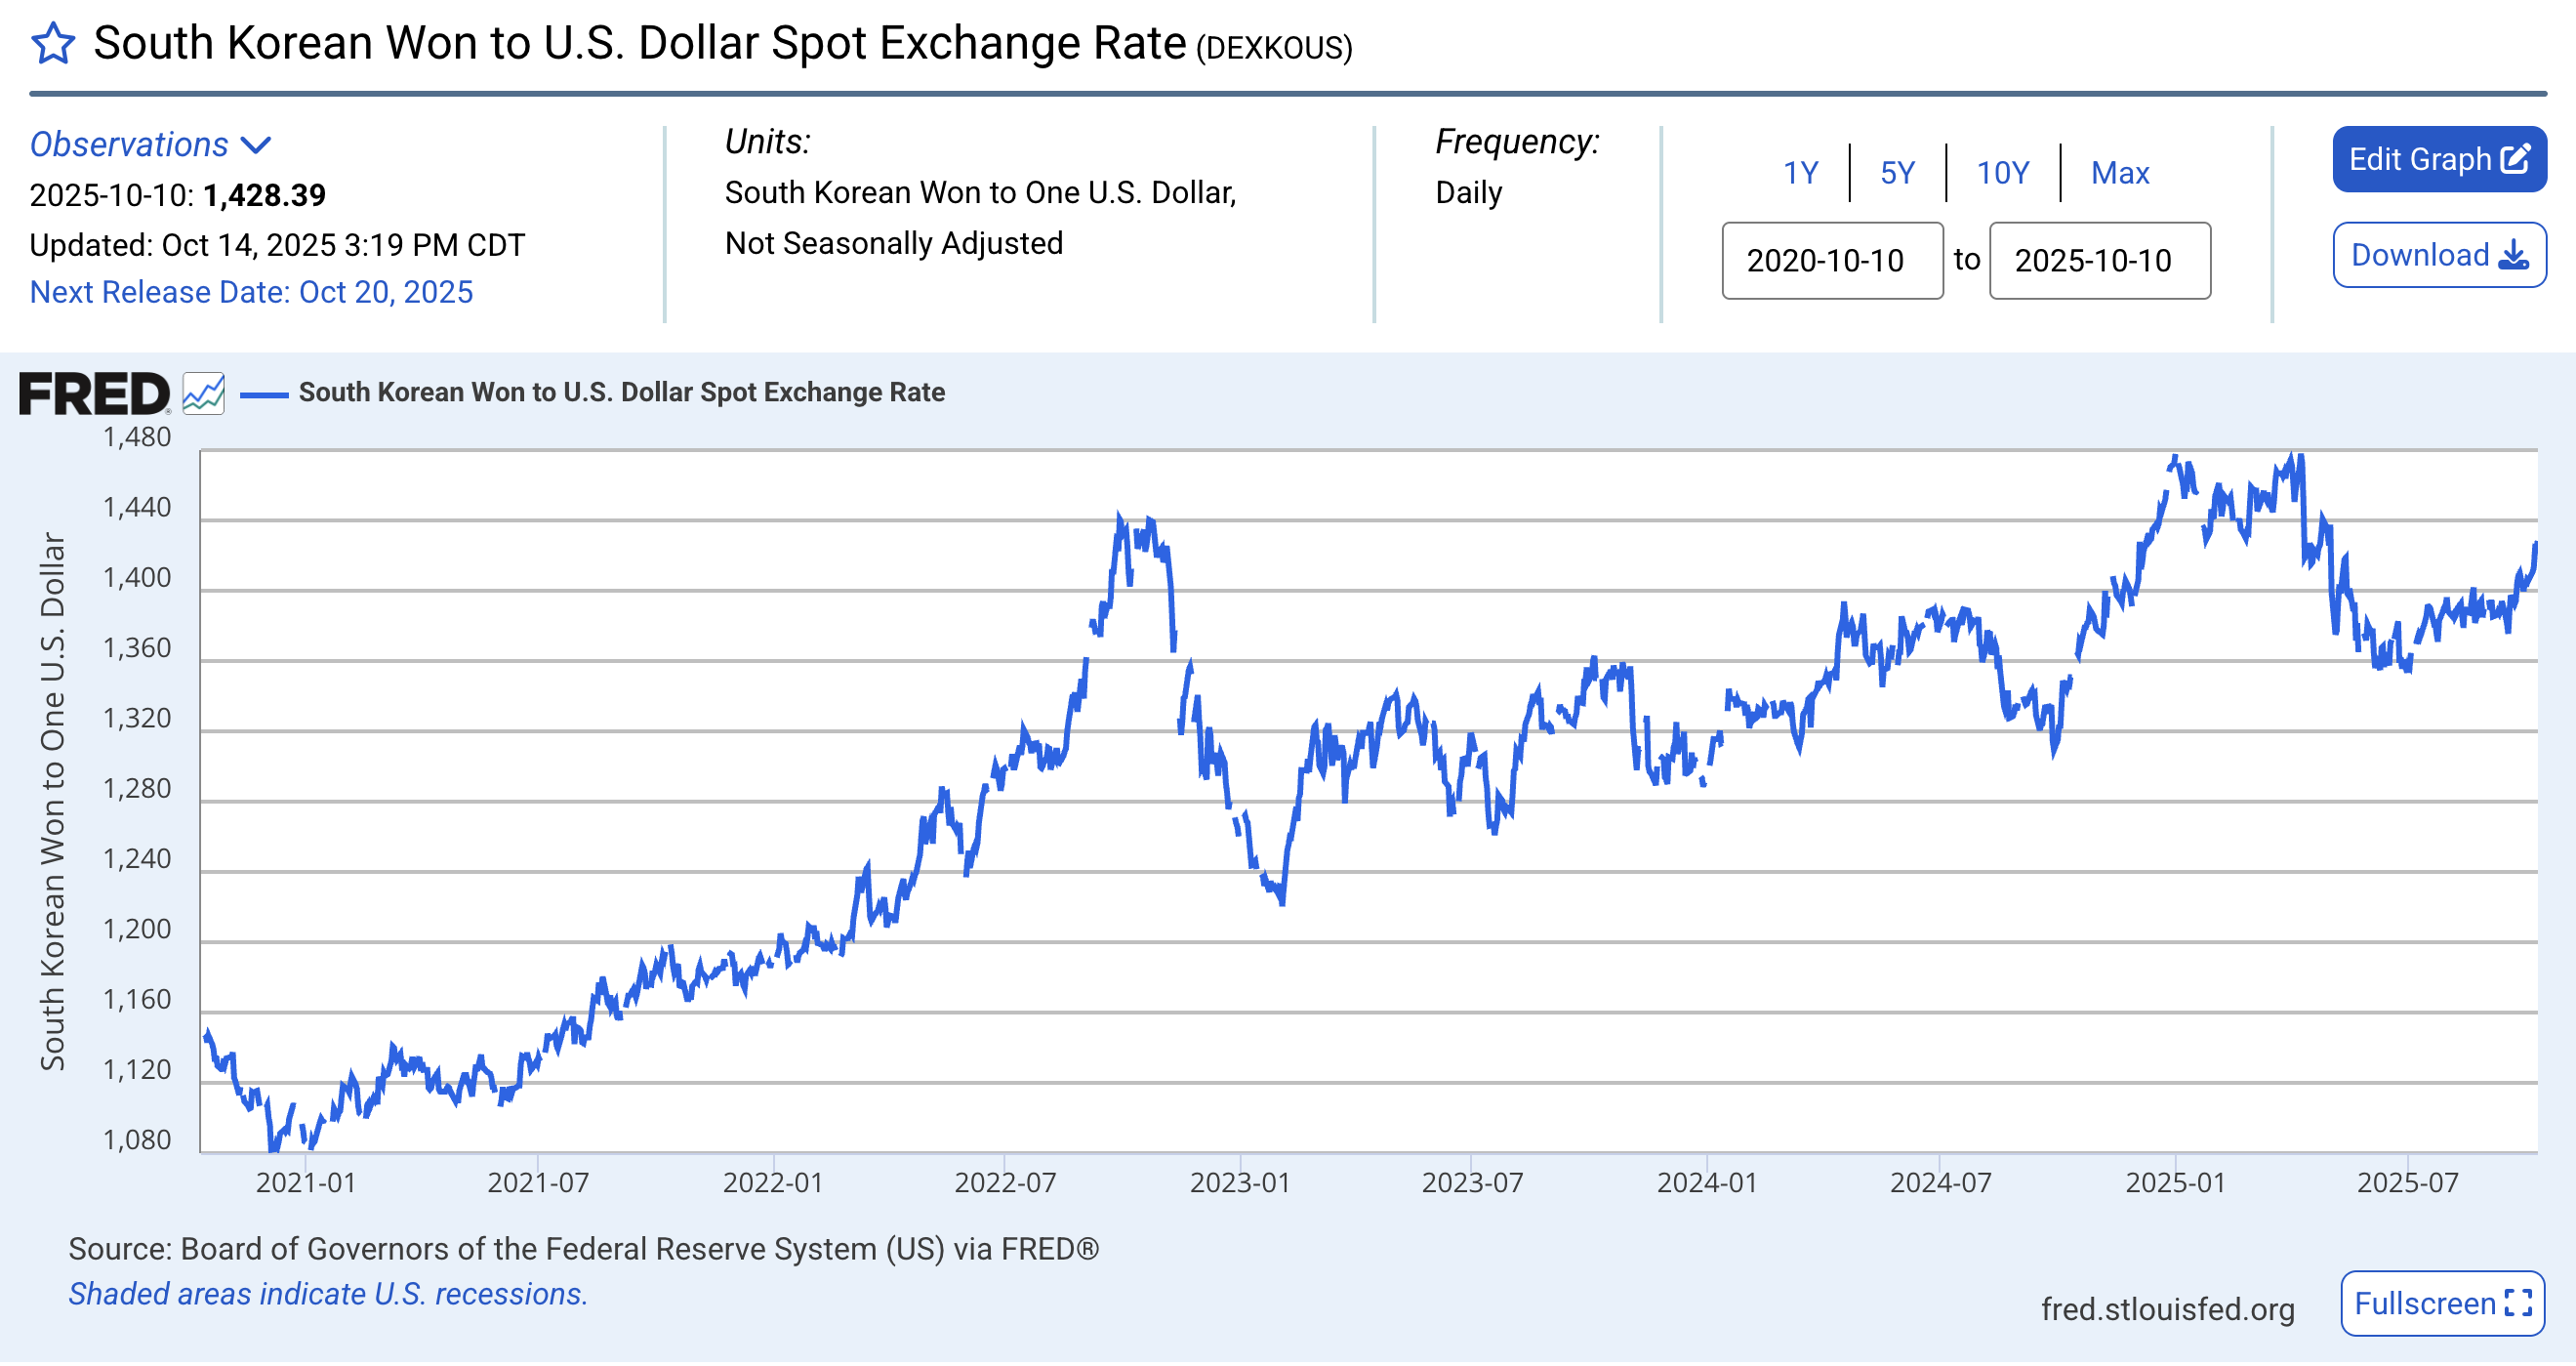
Task: Click the end date field 2025-10-10
Action: (x=2099, y=261)
